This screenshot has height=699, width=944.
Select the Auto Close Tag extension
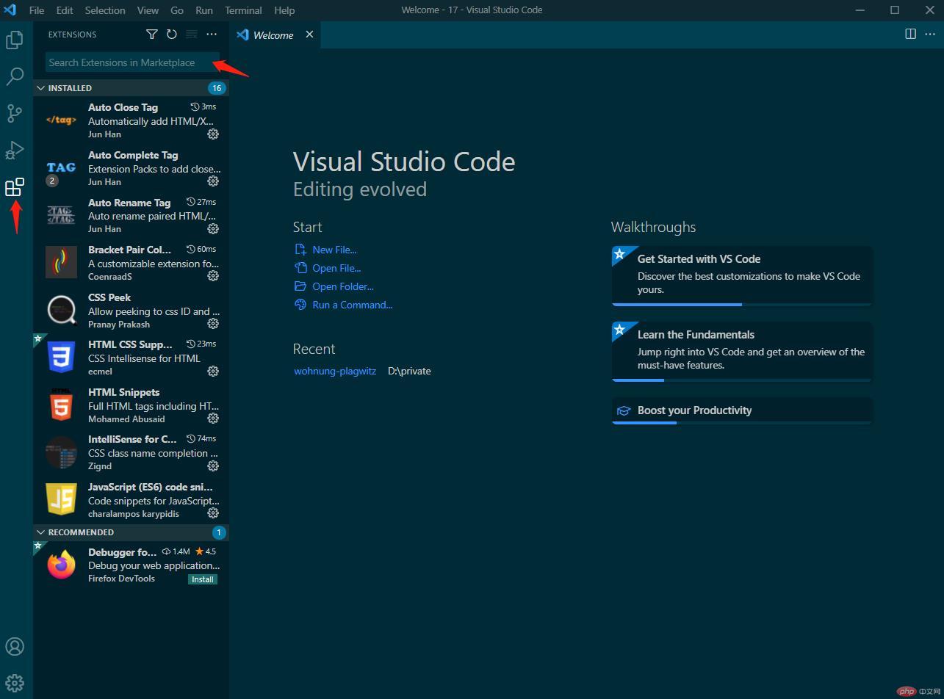point(131,120)
